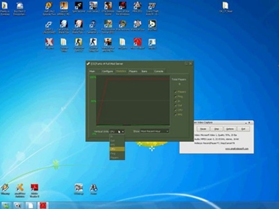This screenshot has height=209, width=279.
Task: Toggle the Out graph checkbox
Action: [176, 106]
